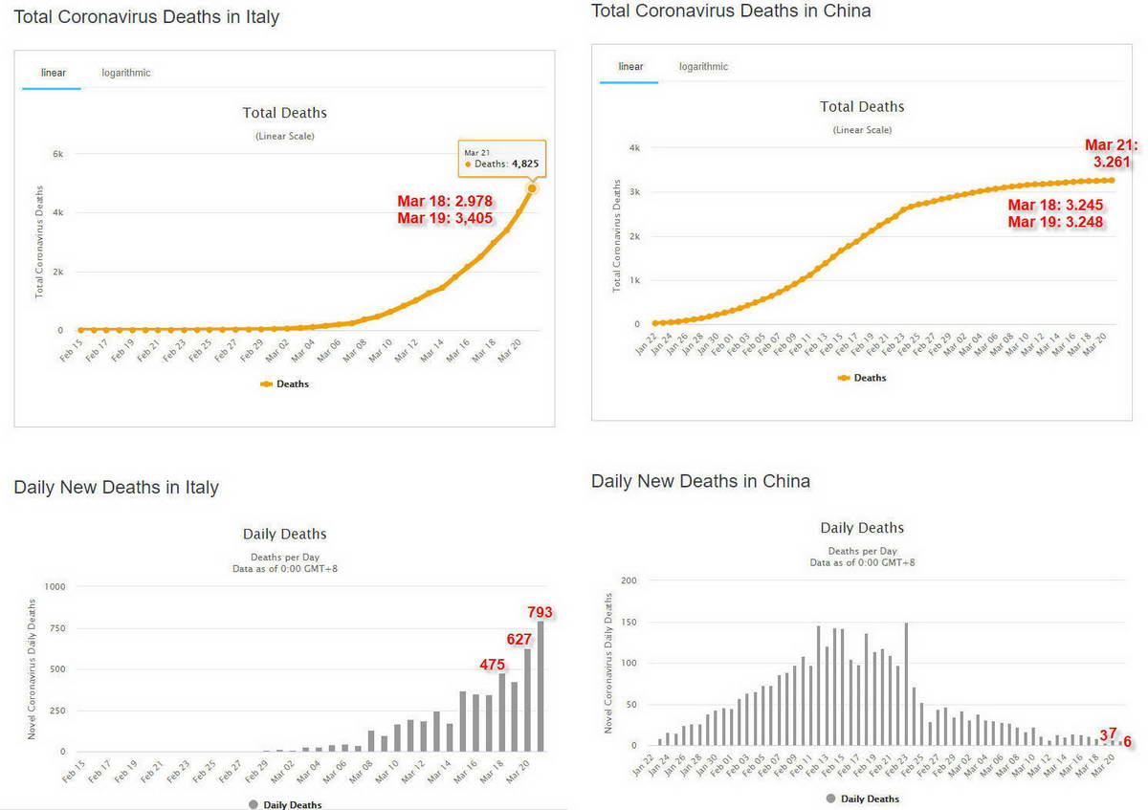Click Daily New Deaths in Italy heading

116,488
